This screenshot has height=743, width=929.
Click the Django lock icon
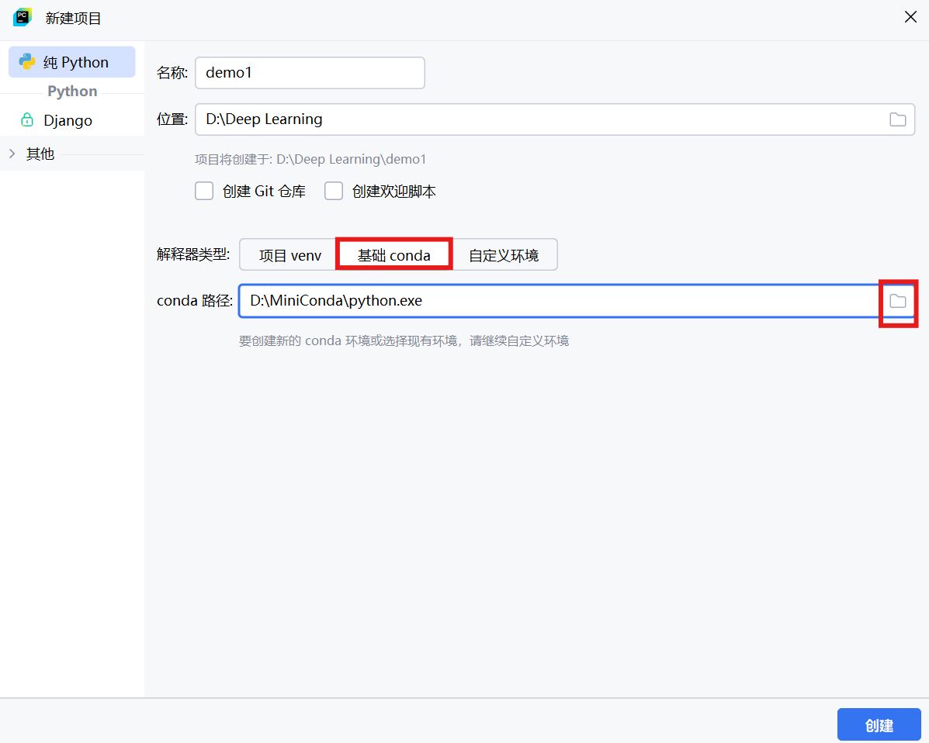pos(27,119)
